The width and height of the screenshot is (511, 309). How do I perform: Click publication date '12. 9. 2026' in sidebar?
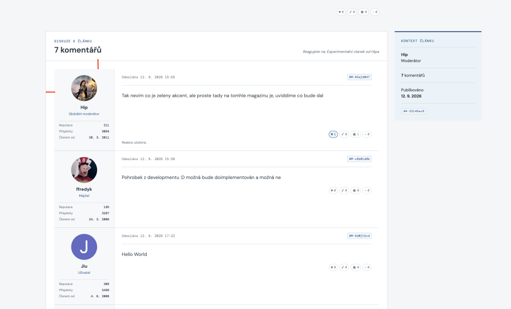coord(411,96)
